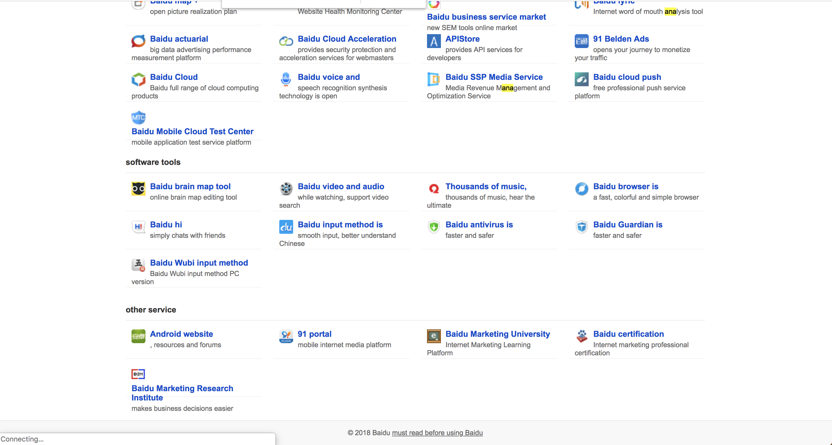
Task: Open the Baidu Cloud Acceleration link
Action: (x=346, y=39)
